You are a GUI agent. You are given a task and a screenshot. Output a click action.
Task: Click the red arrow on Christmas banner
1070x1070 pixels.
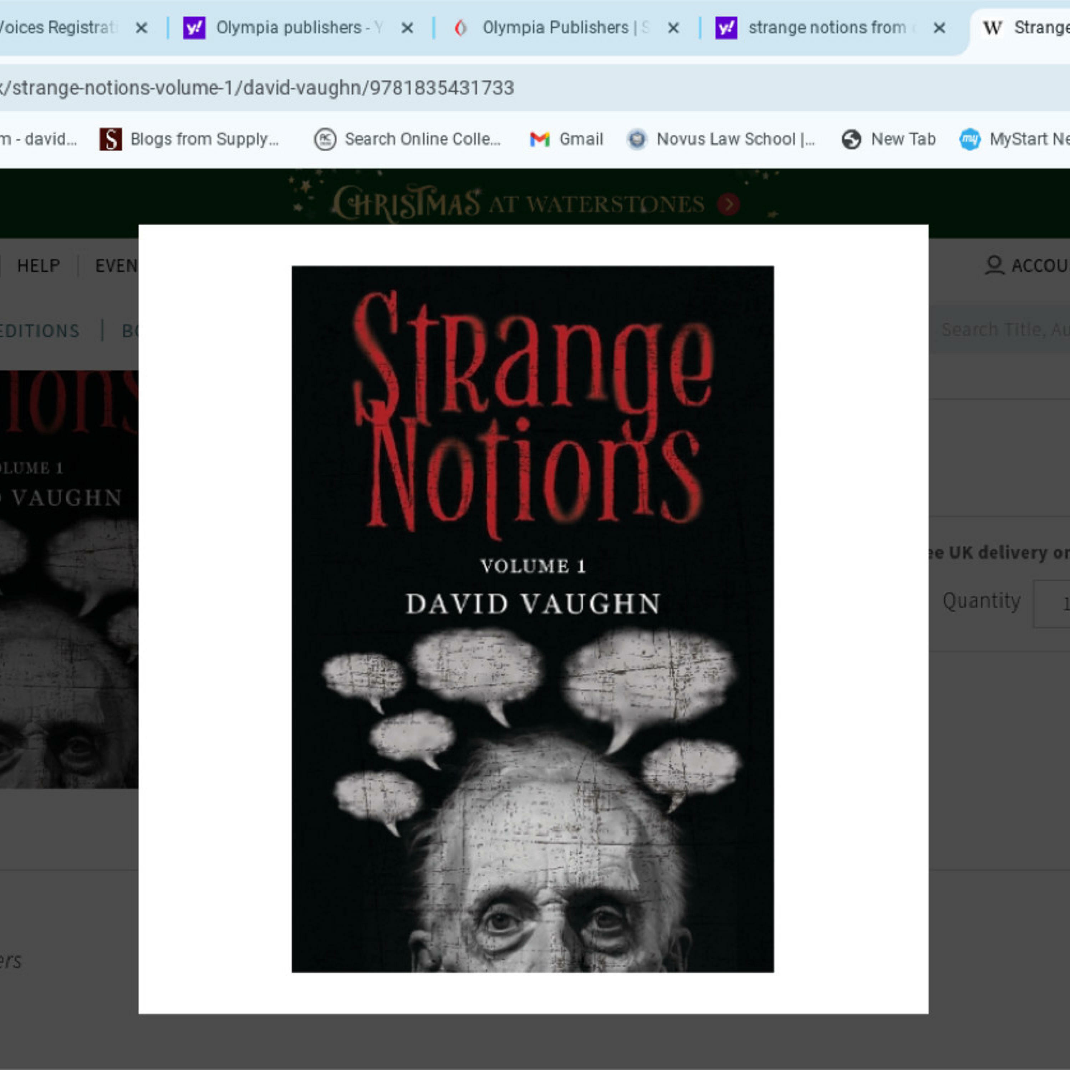coord(729,204)
